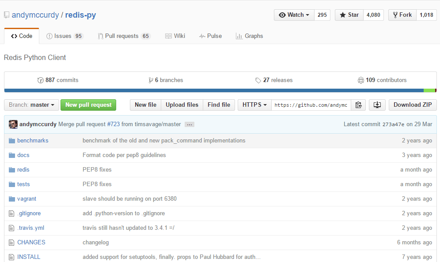440x262 pixels.
Task: Click the Upload files button
Action: coord(182,105)
